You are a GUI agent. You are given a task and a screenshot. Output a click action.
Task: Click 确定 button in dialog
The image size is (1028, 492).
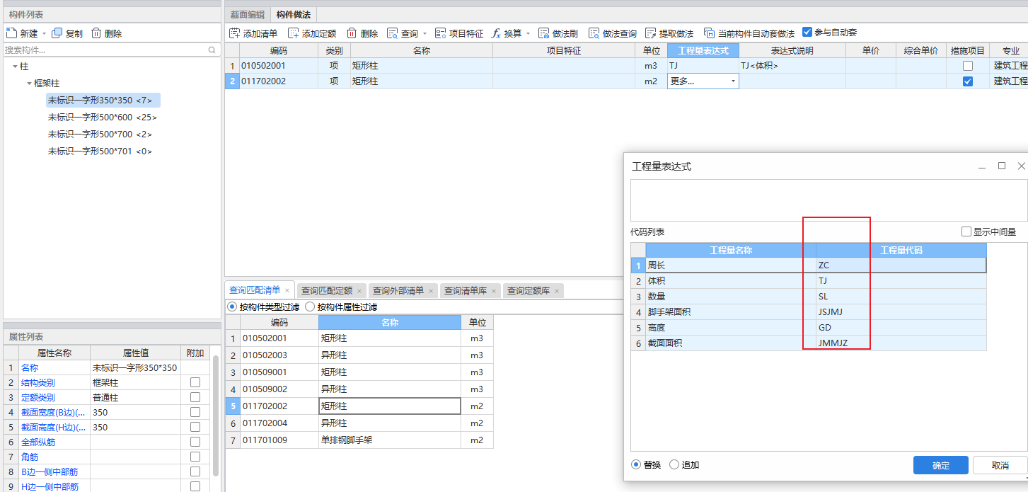point(941,465)
